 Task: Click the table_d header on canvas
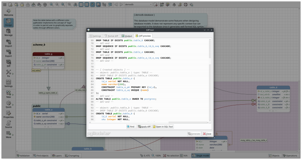coord(273,88)
